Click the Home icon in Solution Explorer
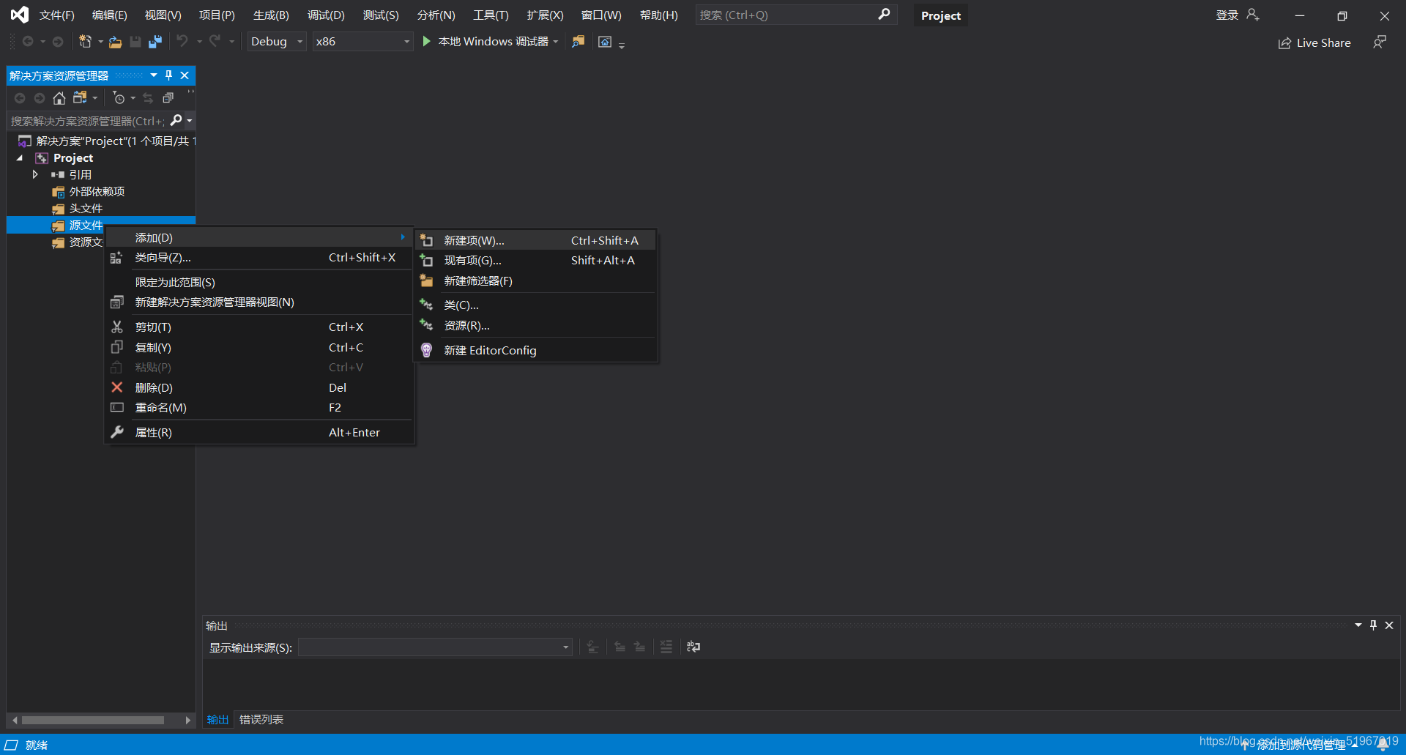The width and height of the screenshot is (1406, 755). pos(59,98)
